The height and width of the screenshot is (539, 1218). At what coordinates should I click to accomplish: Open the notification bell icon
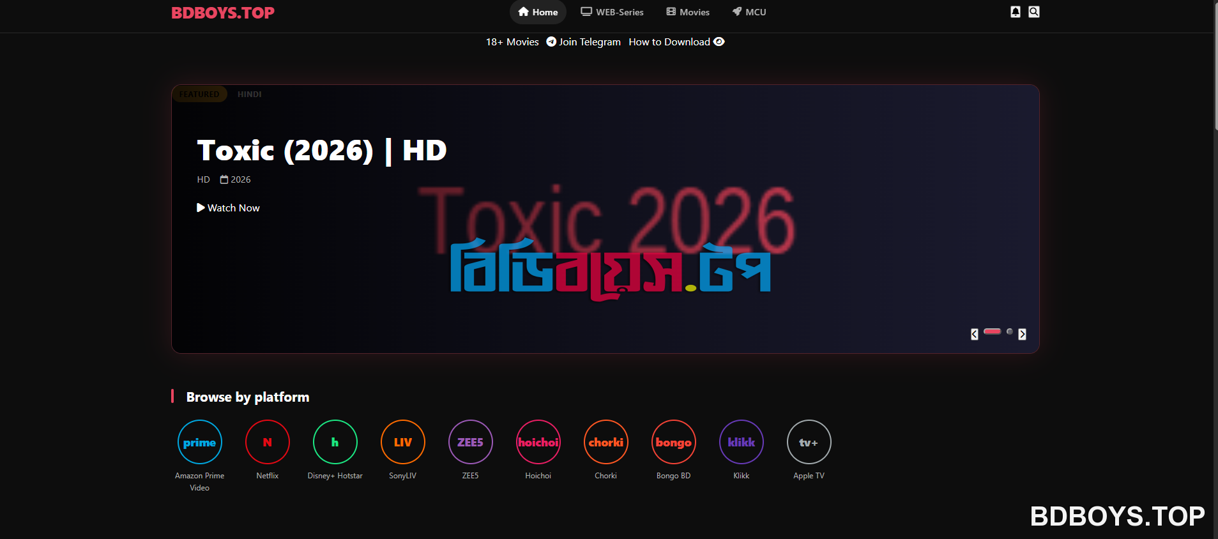[1016, 11]
